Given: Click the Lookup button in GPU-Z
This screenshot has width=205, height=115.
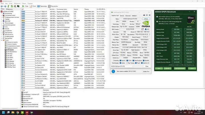Looking at the screenshot, I should click(x=146, y=19).
